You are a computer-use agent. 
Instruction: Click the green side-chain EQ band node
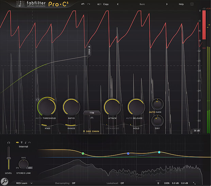[83, 154]
